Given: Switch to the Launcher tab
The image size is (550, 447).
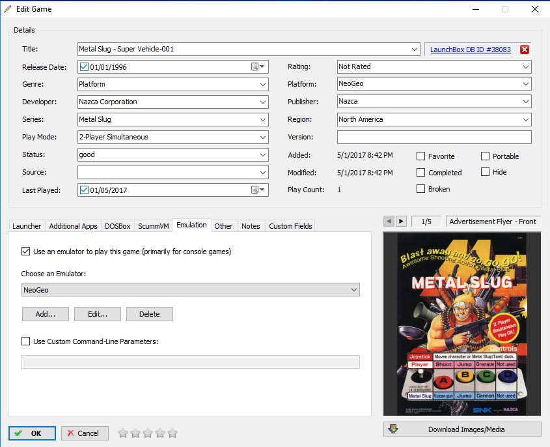Looking at the screenshot, I should pyautogui.click(x=27, y=226).
